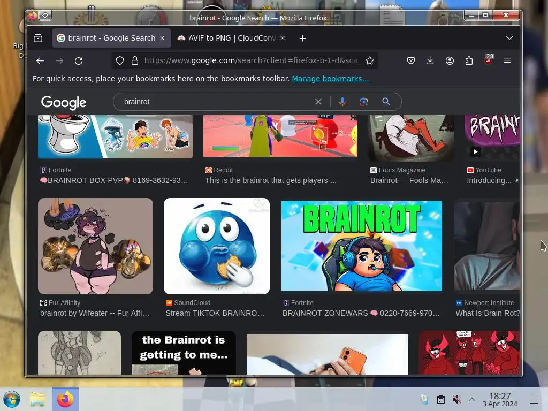
Task: Open clipboard tray icon
Action: coord(441,399)
